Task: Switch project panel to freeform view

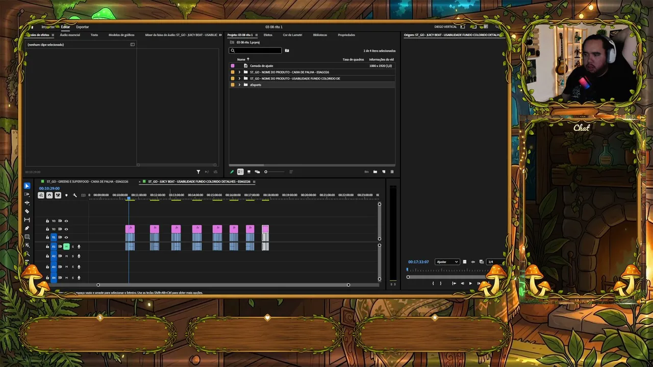Action: 257,172
